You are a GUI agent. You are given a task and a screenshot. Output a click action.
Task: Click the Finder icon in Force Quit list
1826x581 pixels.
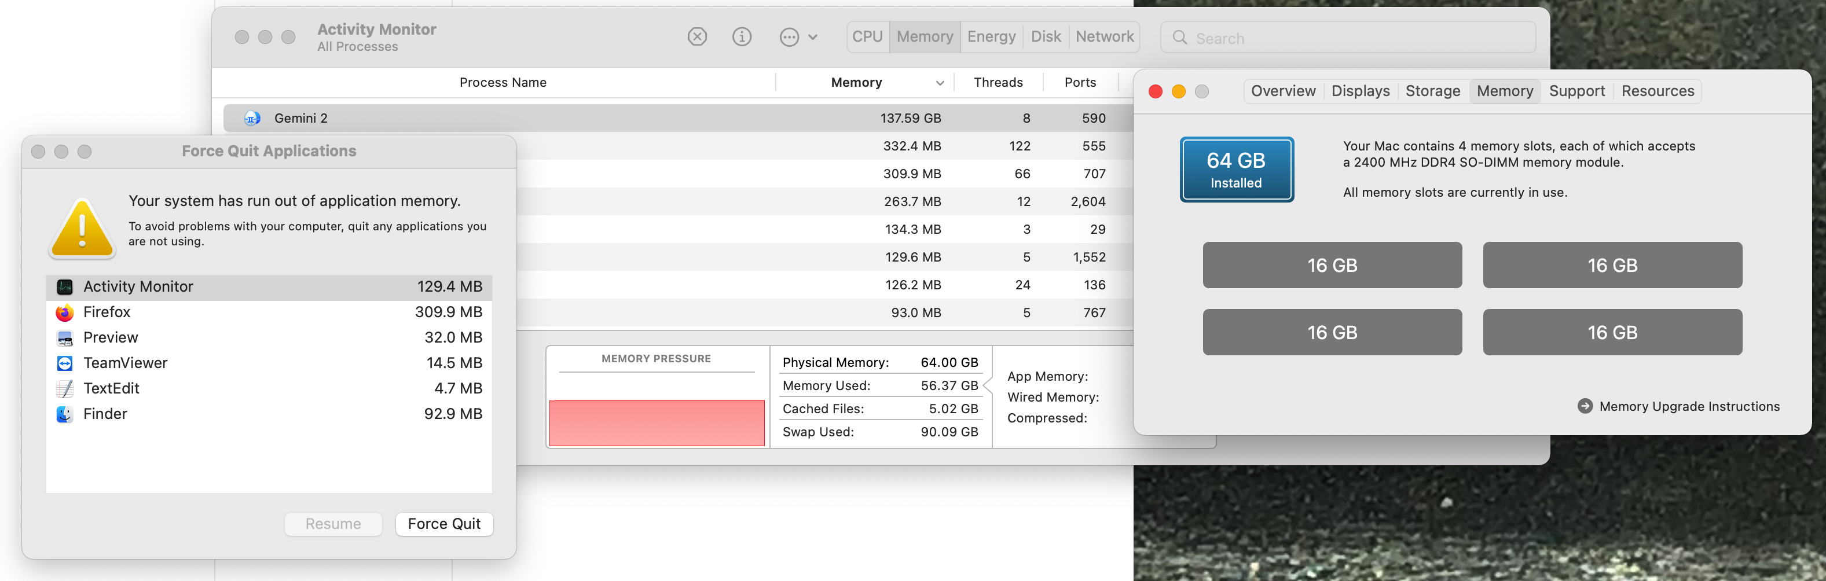point(64,414)
